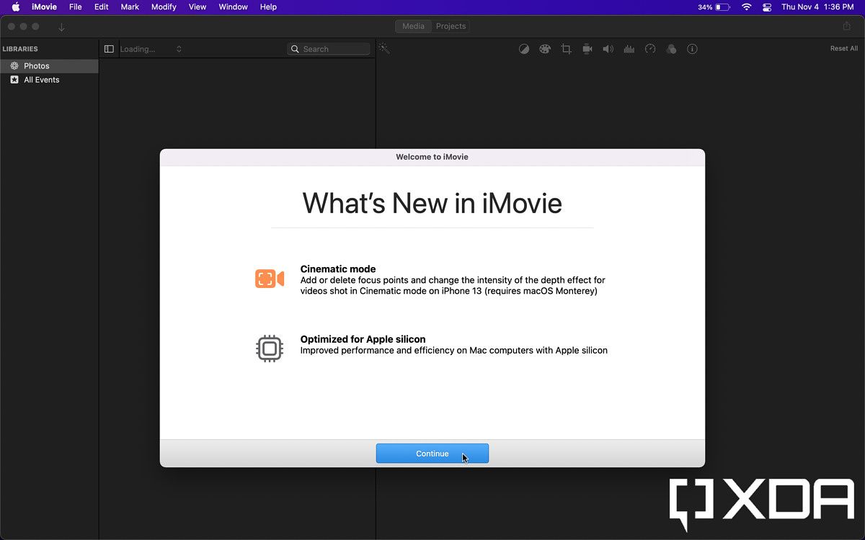Viewport: 865px width, 540px height.
Task: Click the LIBRARIES sidebar header
Action: (x=20, y=49)
